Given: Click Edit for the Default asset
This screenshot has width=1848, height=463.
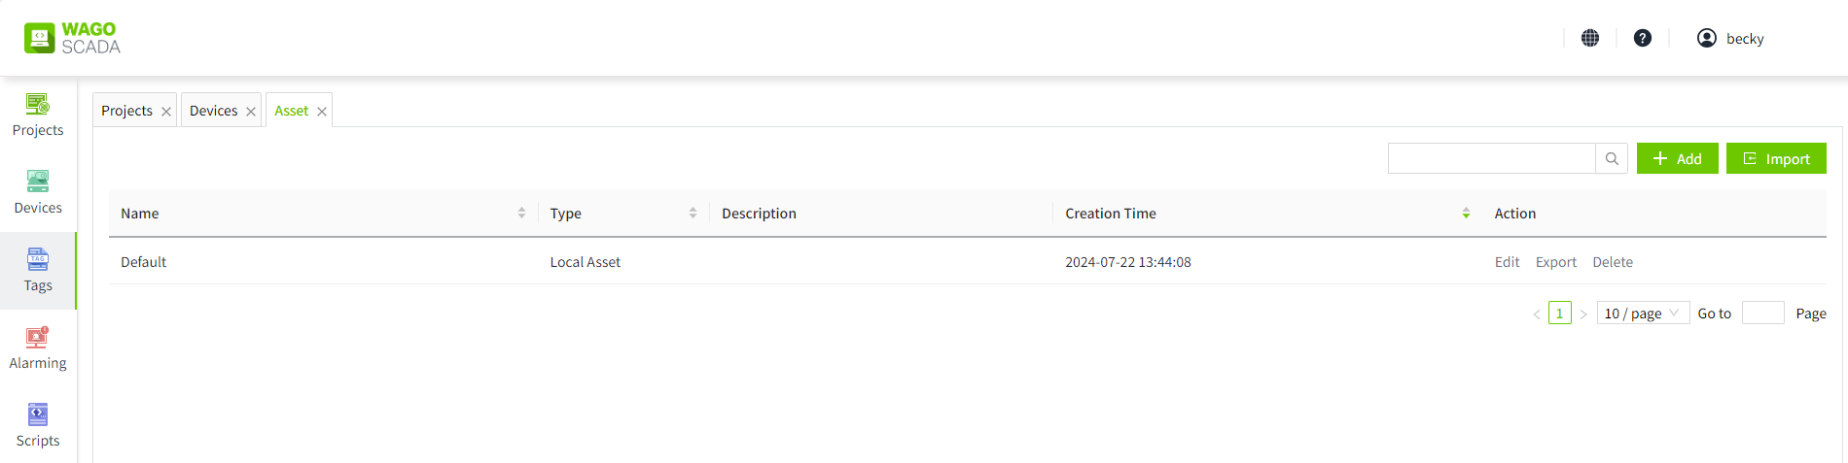Looking at the screenshot, I should pos(1507,262).
